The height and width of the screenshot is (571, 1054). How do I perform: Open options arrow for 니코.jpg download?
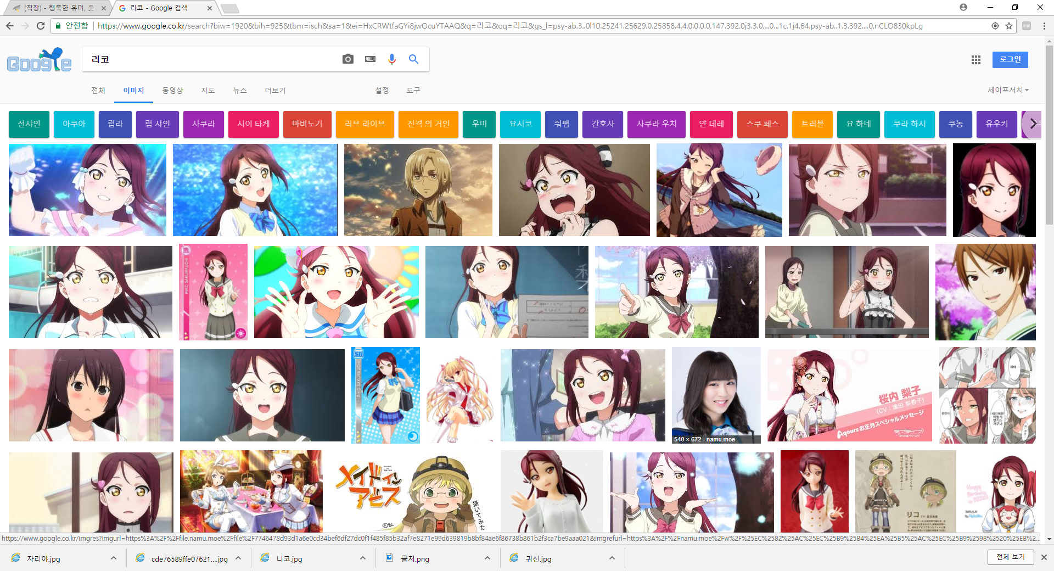pyautogui.click(x=363, y=558)
